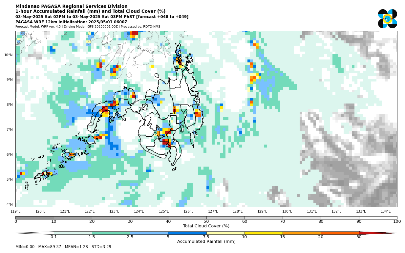Select the '120°E' longitude axis label
This screenshot has width=405, height=253.
click(40, 211)
